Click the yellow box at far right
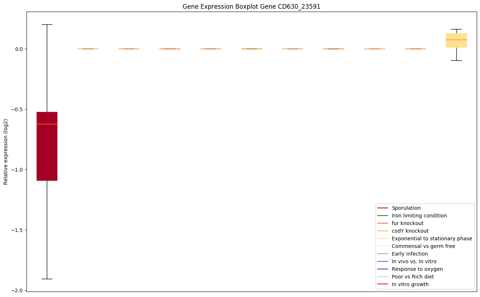The height and width of the screenshot is (297, 480). [x=456, y=40]
